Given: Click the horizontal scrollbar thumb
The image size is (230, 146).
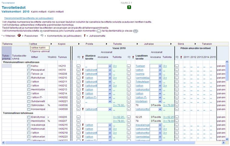Looking at the screenshot, I should click(x=100, y=142).
